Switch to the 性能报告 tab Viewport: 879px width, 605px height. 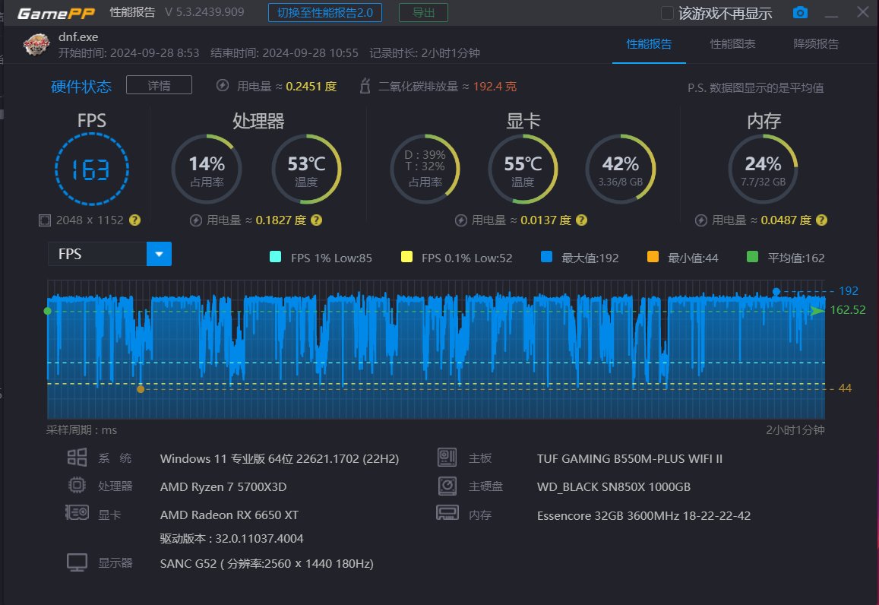649,44
